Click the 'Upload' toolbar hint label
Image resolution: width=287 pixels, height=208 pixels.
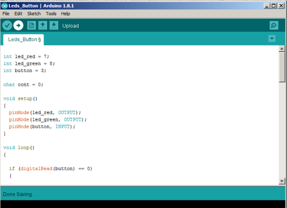(x=70, y=26)
